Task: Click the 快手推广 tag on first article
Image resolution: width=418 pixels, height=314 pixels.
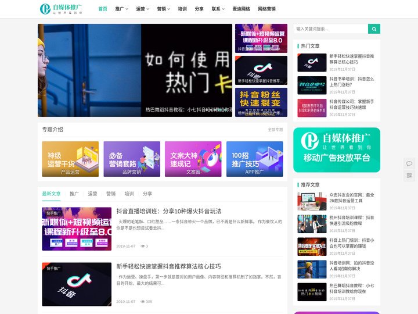Action: (53, 213)
